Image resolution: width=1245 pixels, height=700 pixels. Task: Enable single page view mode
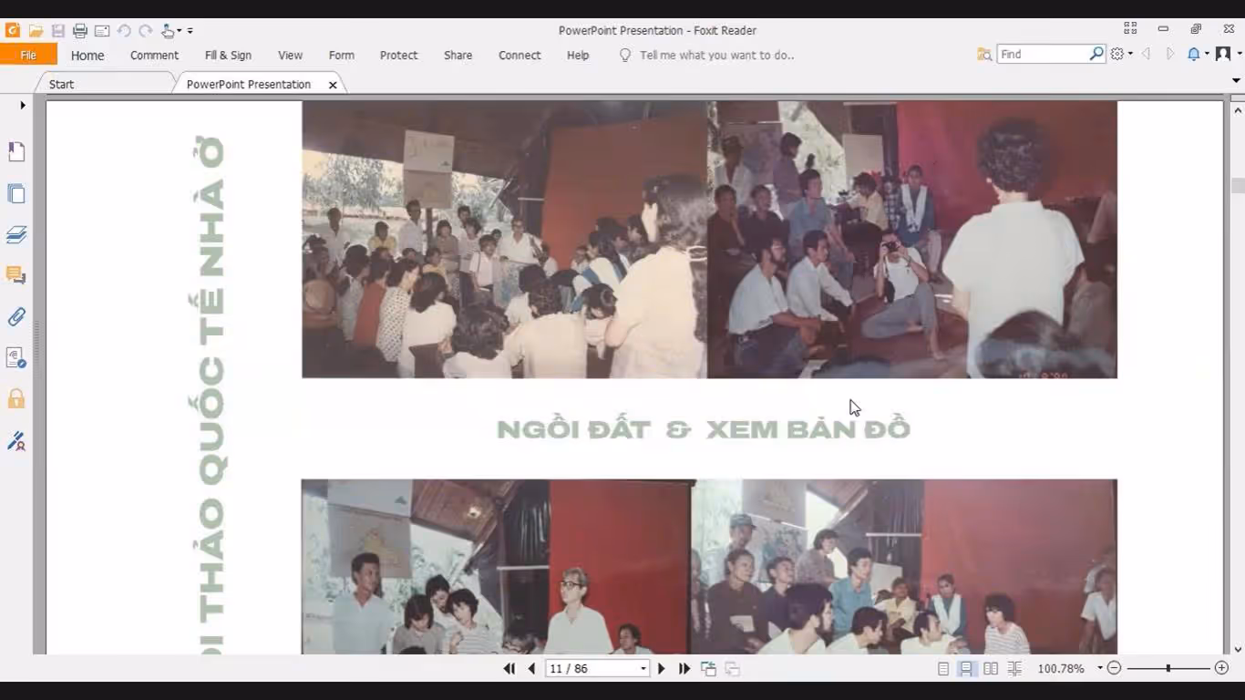943,669
